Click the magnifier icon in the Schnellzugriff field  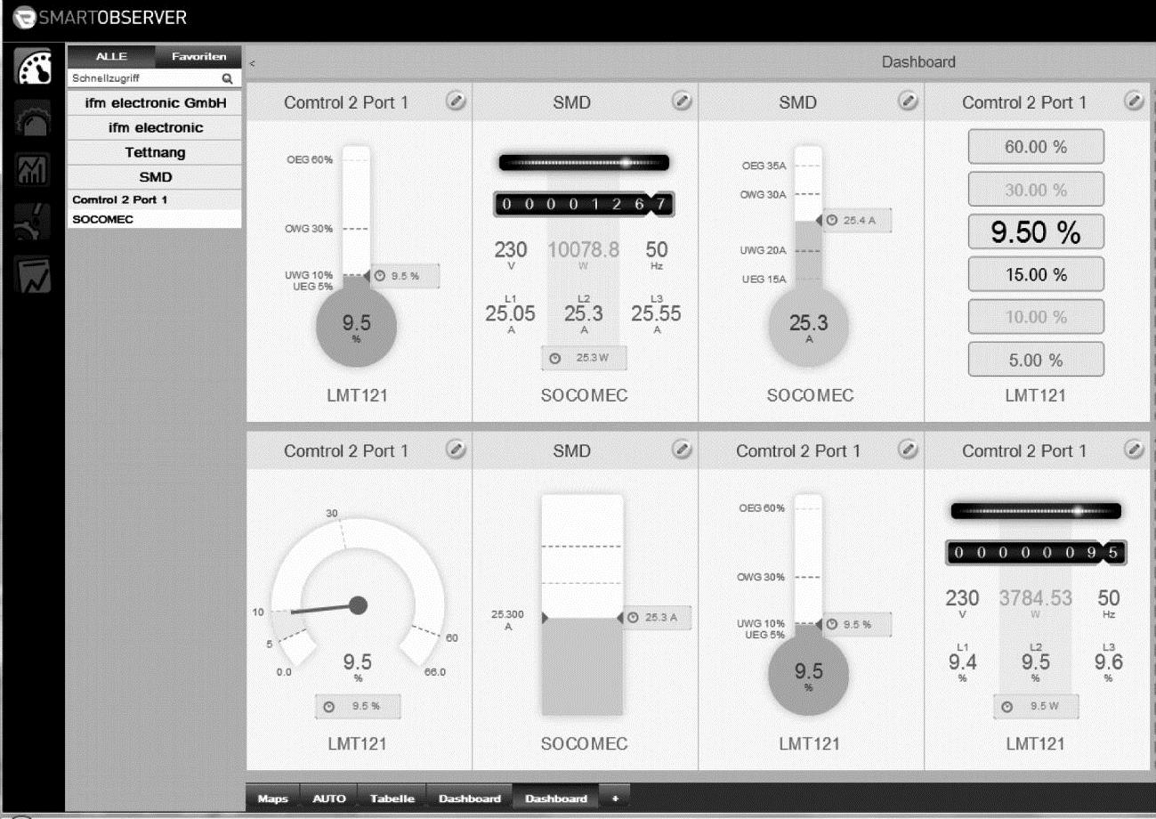[227, 78]
